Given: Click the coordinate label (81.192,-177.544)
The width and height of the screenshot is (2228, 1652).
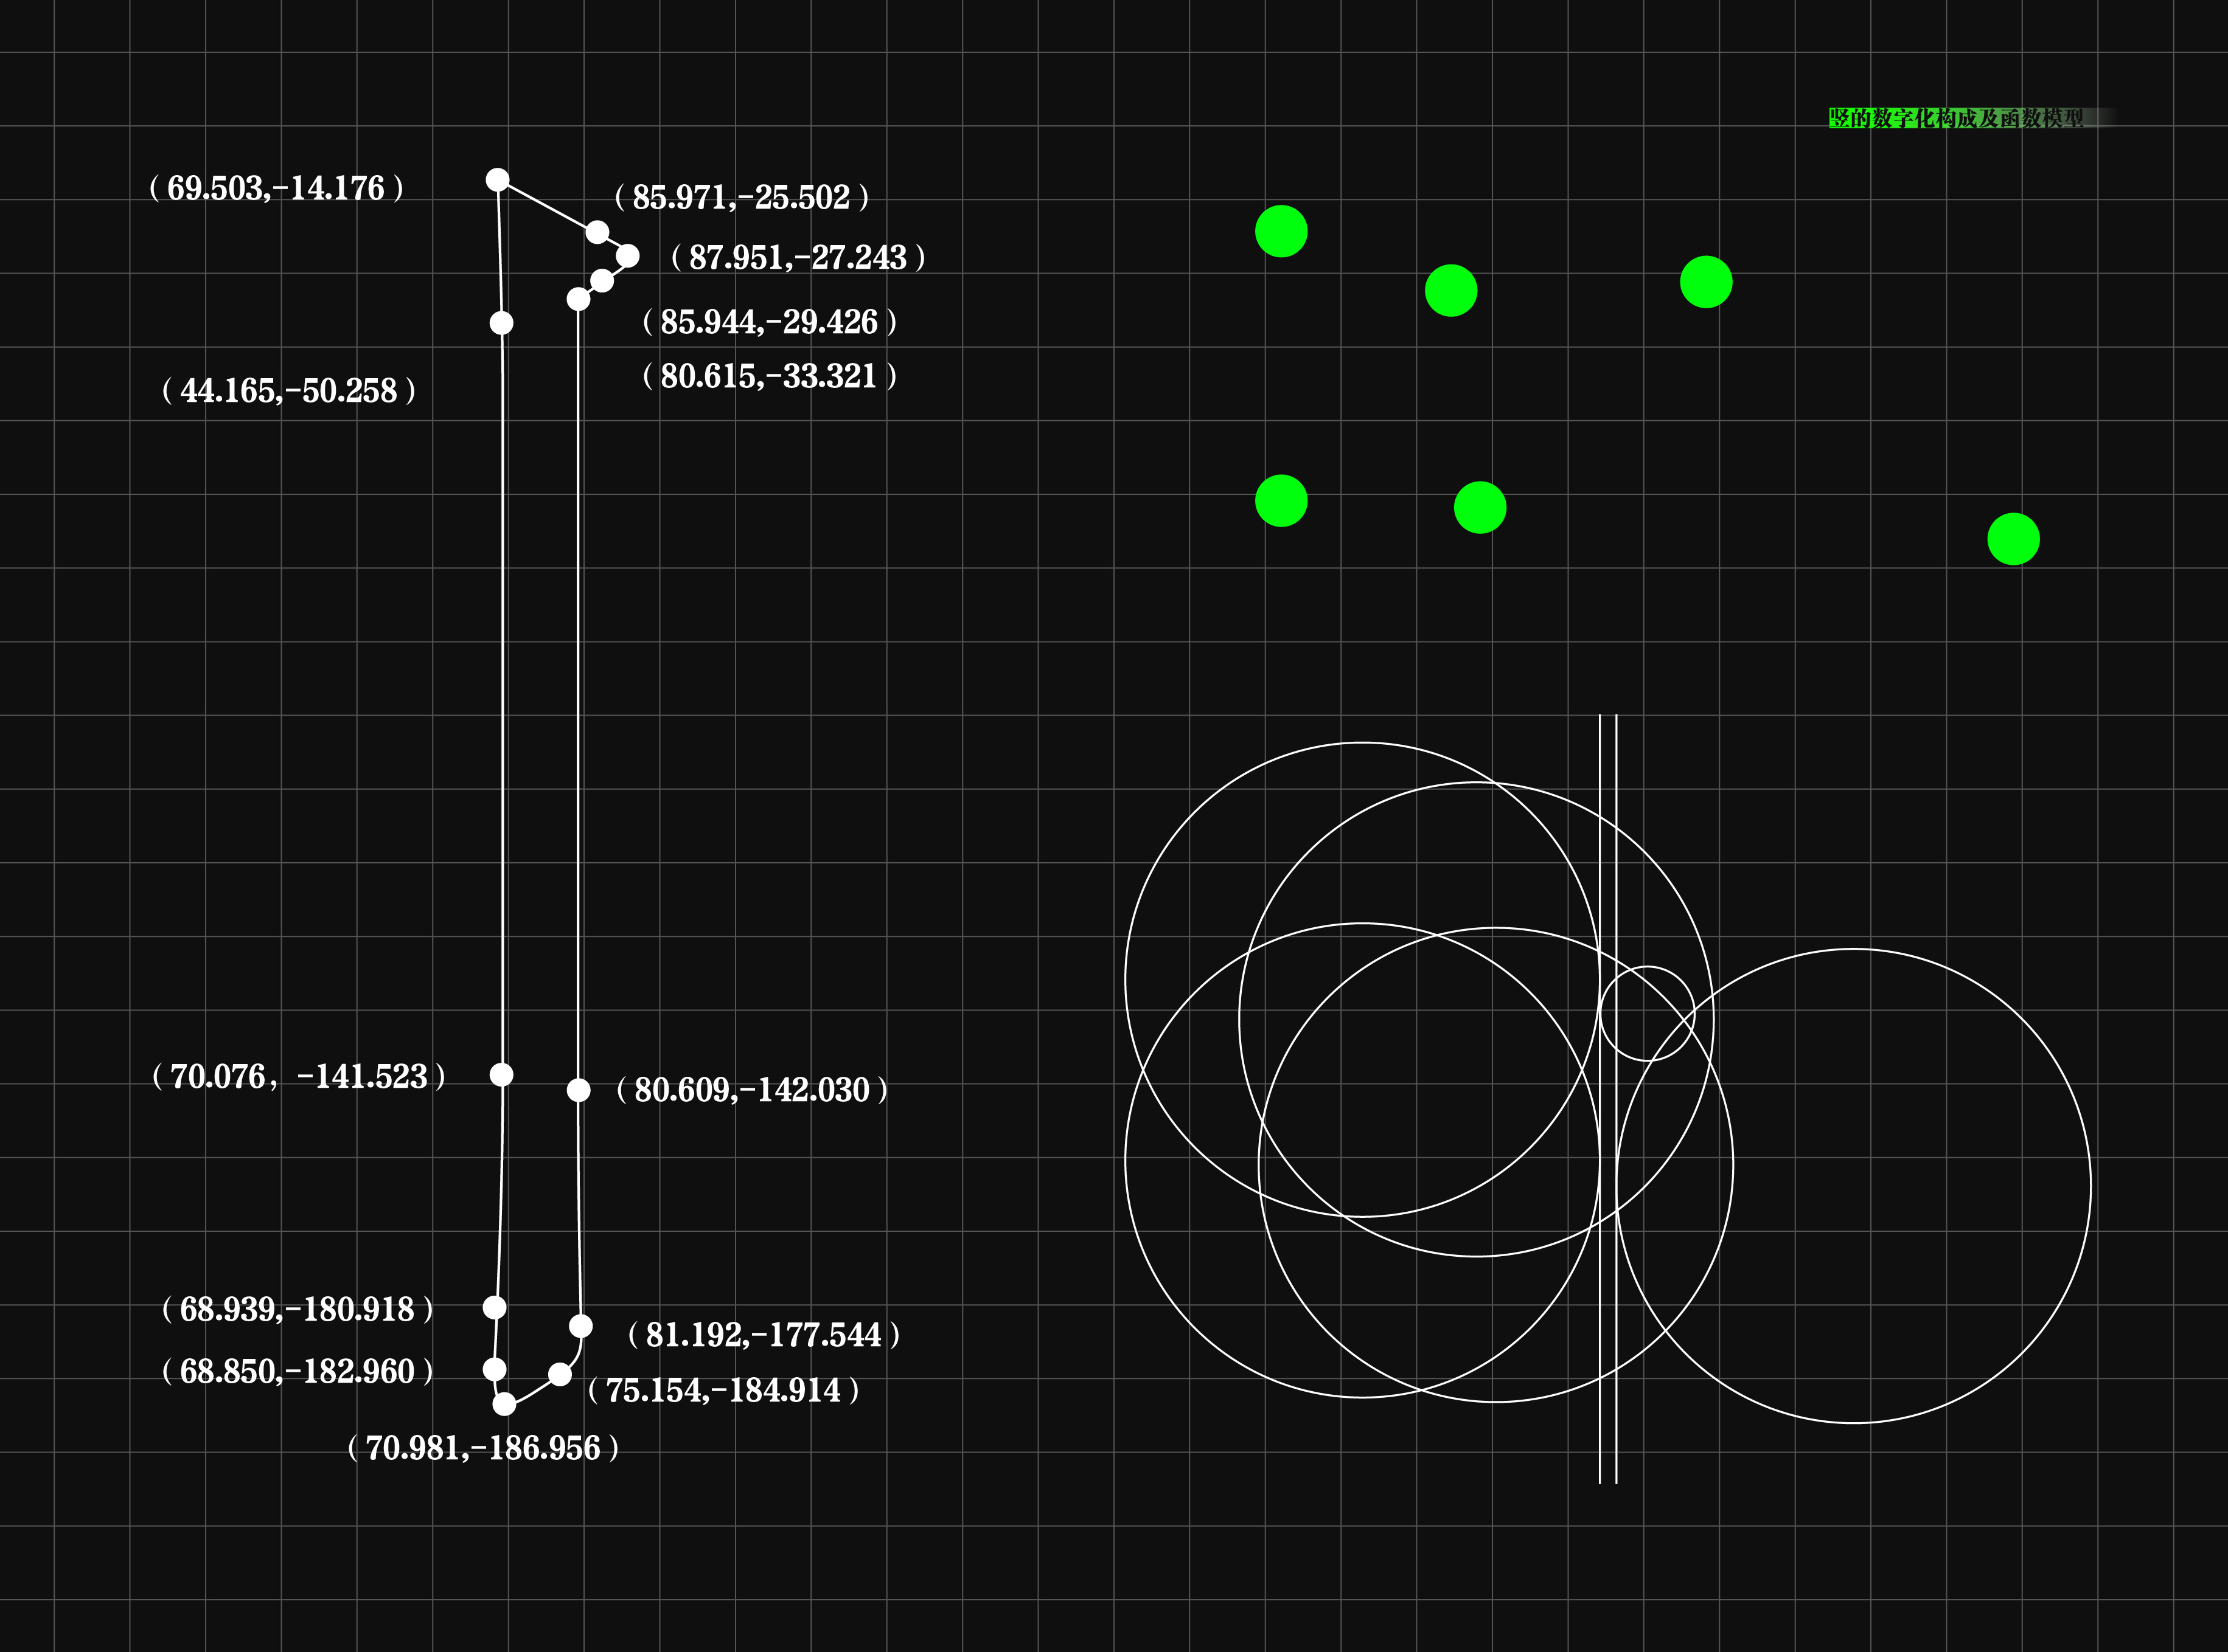Looking at the screenshot, I should [x=764, y=1335].
